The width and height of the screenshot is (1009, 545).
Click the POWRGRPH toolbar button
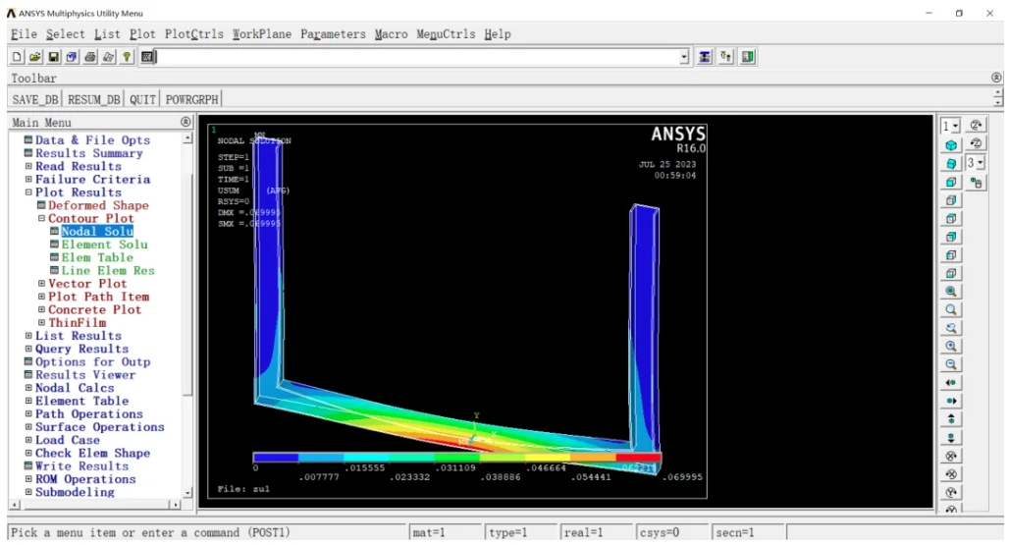tap(191, 100)
